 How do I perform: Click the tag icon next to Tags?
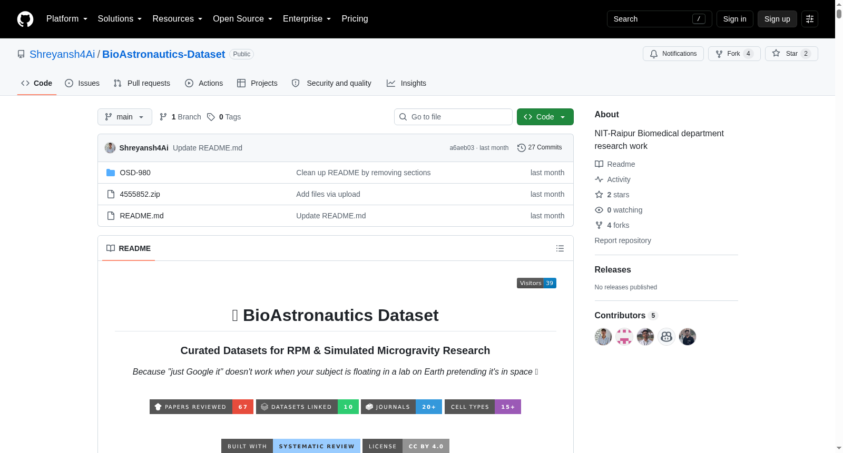pos(211,117)
